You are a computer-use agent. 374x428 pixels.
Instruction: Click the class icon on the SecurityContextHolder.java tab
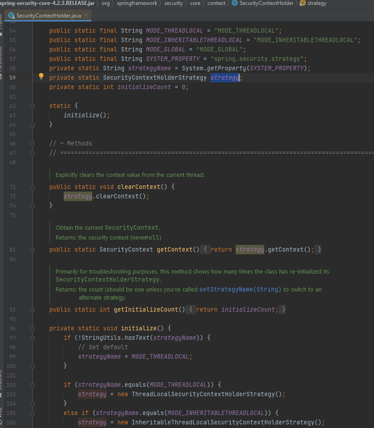[x=11, y=14]
